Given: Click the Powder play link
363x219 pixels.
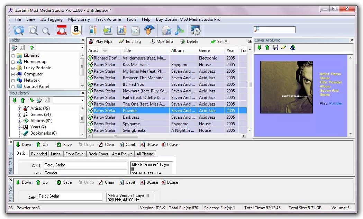Looking at the screenshot, I should (336, 103).
